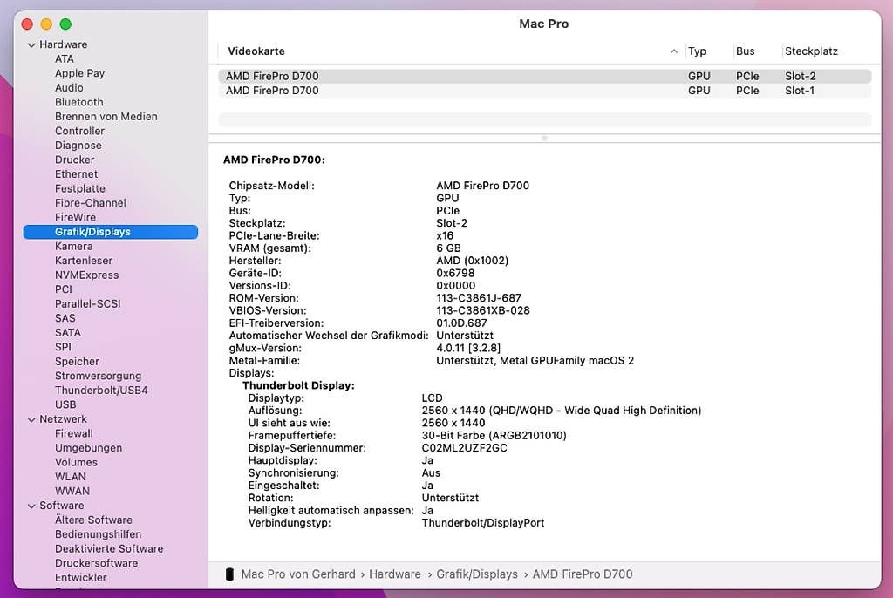Sort by the Bus column header
893x598 pixels.
[745, 51]
